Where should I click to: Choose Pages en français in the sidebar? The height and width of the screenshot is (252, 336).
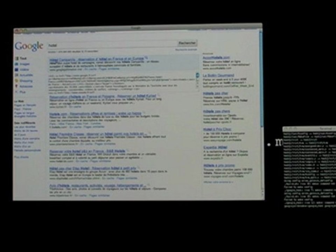(25, 105)
